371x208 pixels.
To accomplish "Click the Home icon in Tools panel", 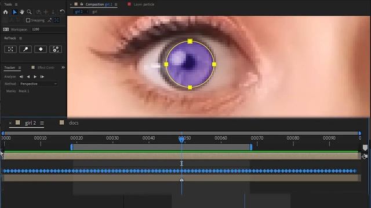I will pos(6,12).
